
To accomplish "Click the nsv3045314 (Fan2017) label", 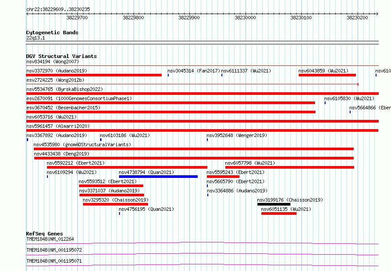I will pyautogui.click(x=194, y=71).
